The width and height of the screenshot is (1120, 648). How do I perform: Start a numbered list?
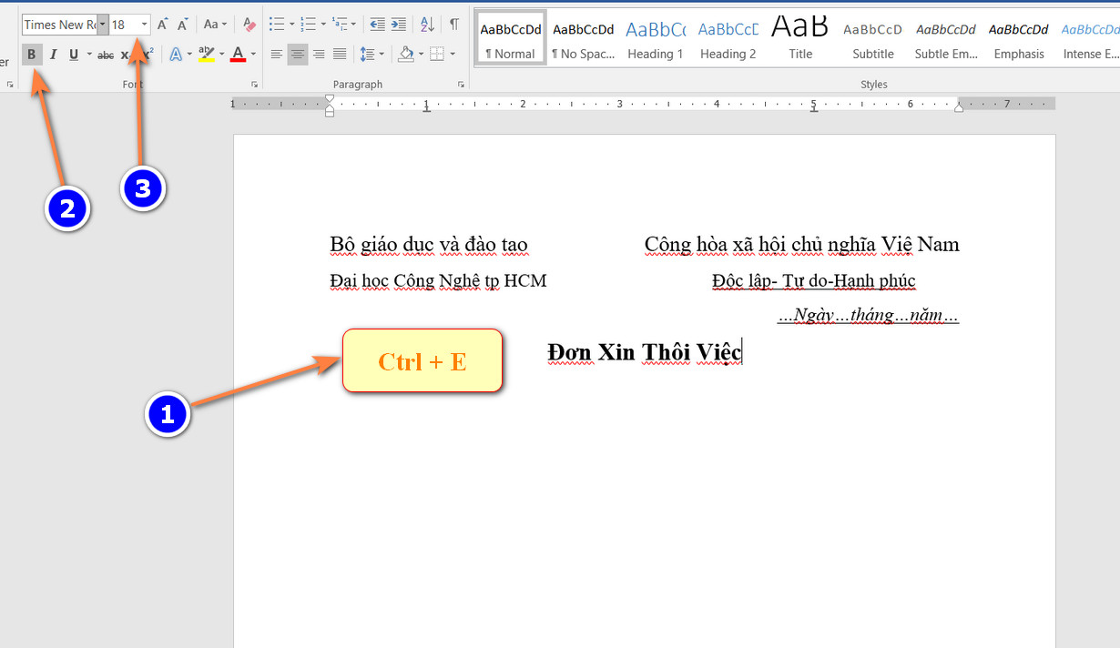click(x=308, y=25)
